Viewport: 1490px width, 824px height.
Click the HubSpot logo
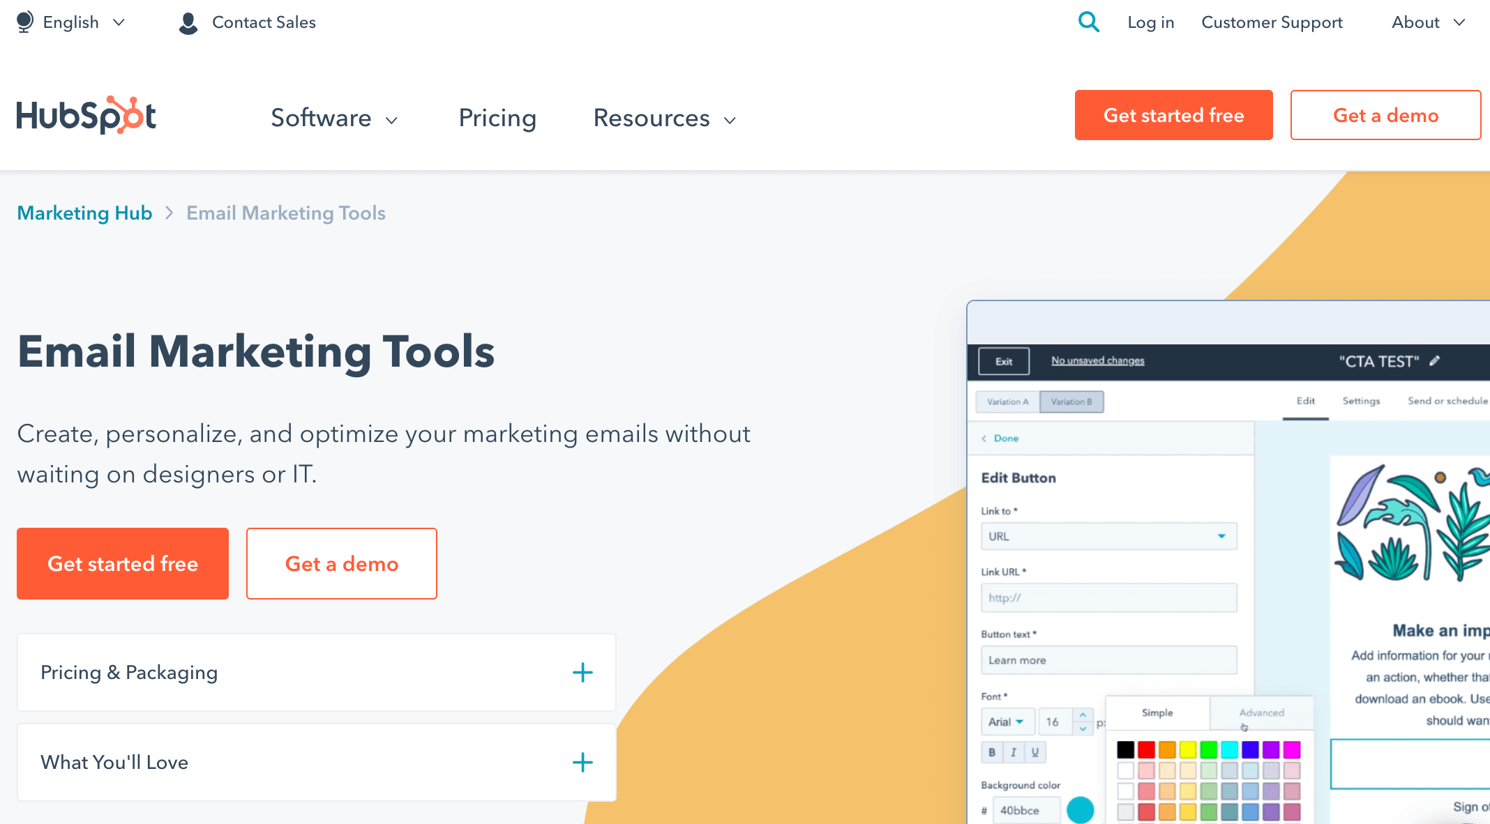point(86,116)
